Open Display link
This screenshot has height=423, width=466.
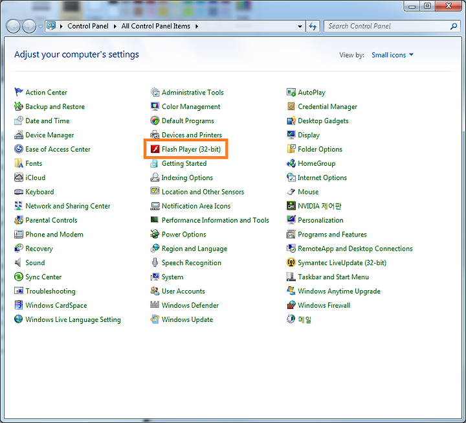click(309, 135)
